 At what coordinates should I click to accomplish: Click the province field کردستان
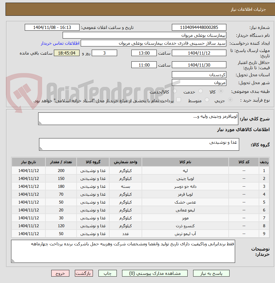coord(199,75)
